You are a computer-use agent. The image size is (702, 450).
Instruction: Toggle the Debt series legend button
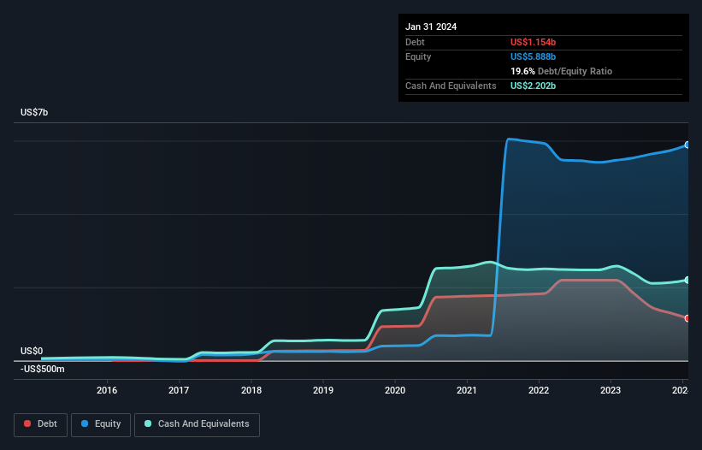coord(41,424)
